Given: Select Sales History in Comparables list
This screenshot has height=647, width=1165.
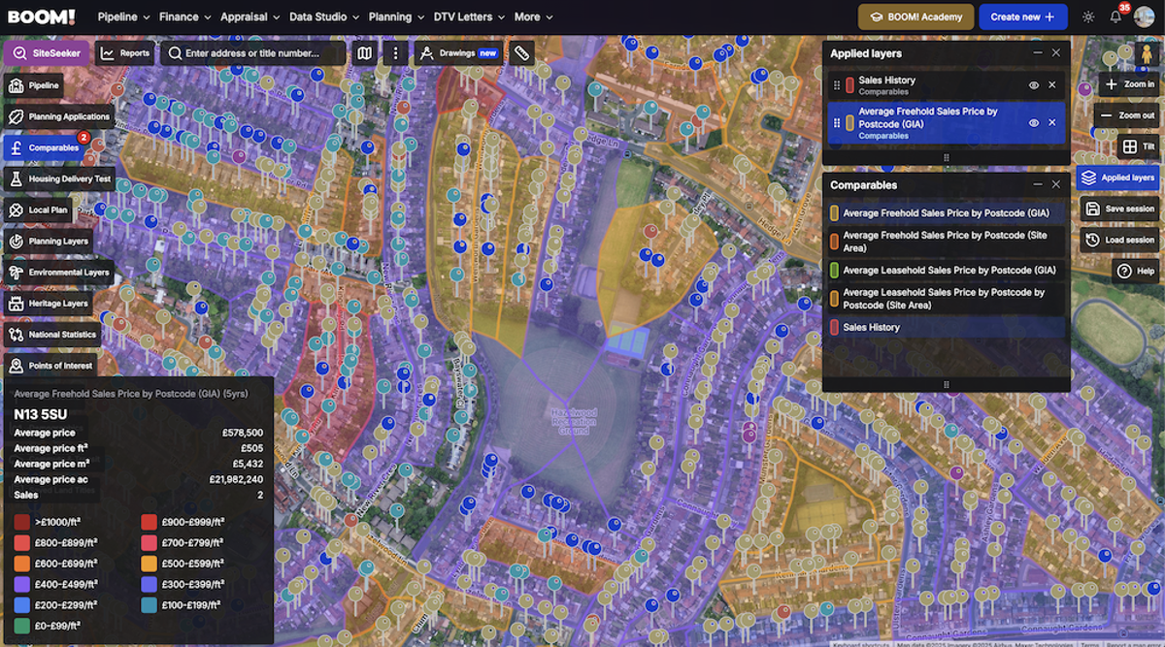Looking at the screenshot, I should pyautogui.click(x=946, y=327).
